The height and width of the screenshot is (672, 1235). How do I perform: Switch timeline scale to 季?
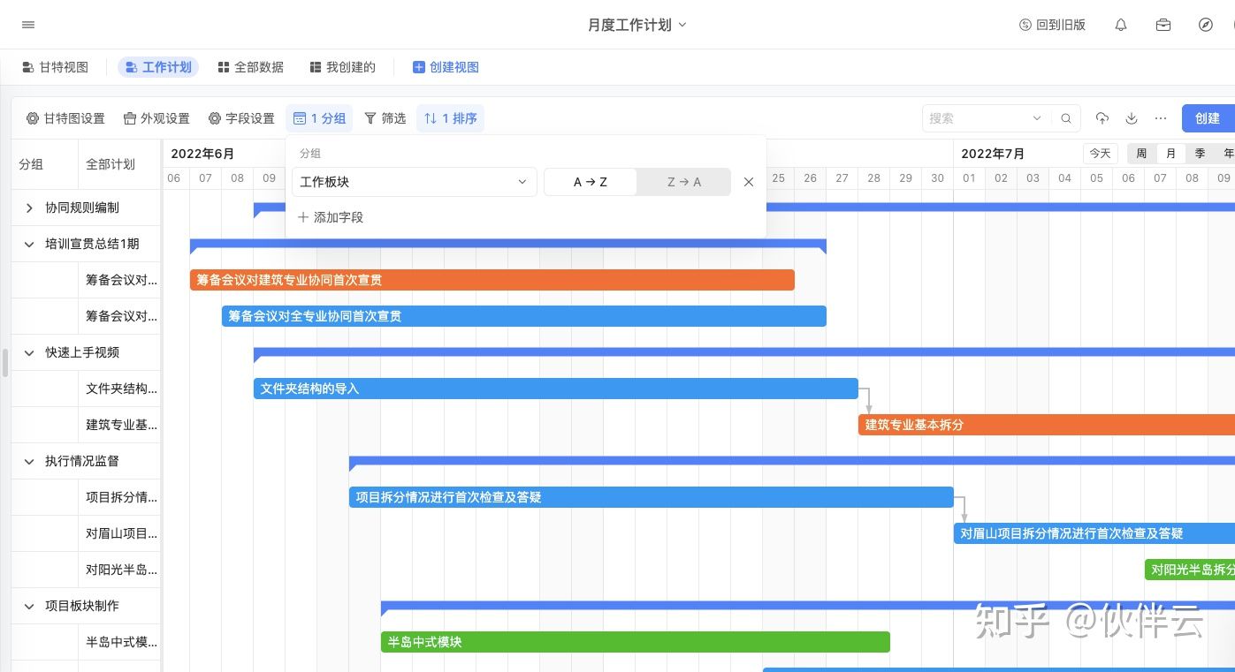pyautogui.click(x=1200, y=154)
